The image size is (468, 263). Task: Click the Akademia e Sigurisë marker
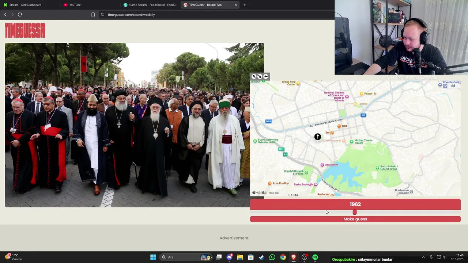(411, 191)
